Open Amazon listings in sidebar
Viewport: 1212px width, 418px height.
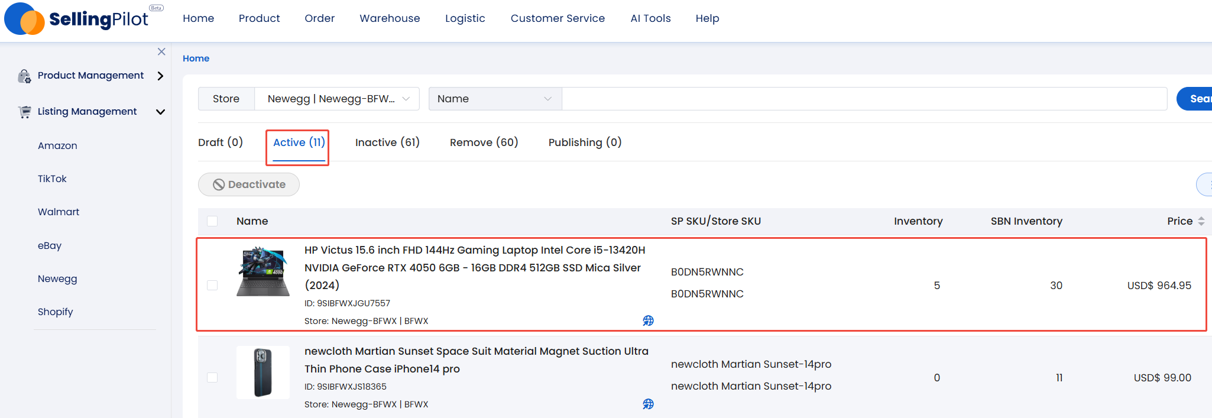pyautogui.click(x=57, y=146)
